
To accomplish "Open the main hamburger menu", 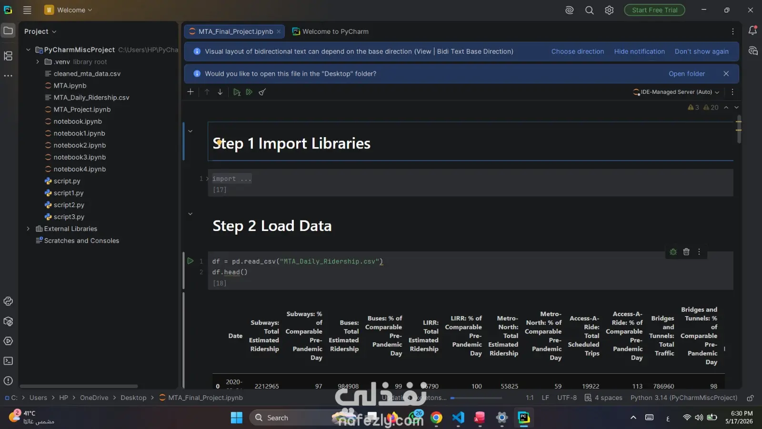I will pyautogui.click(x=27, y=10).
